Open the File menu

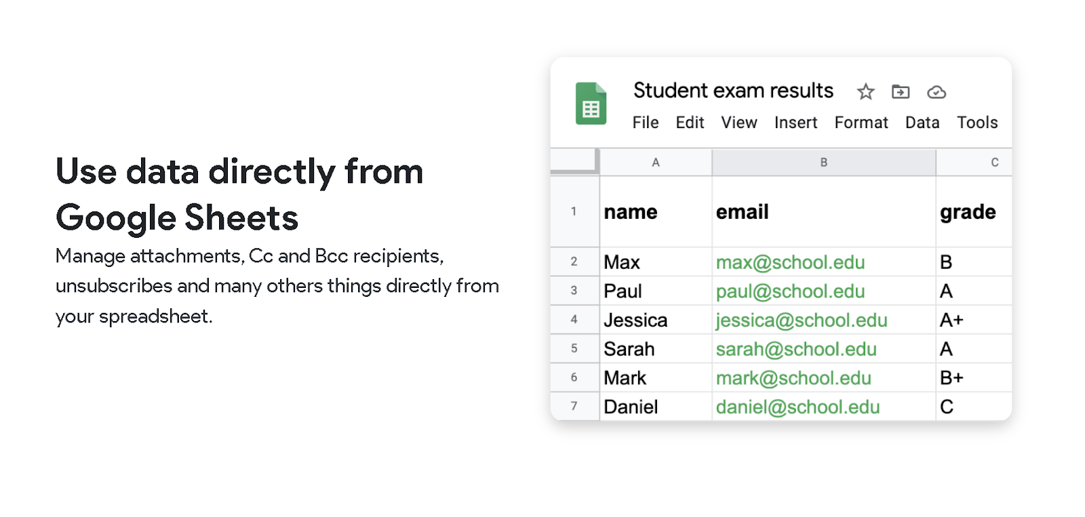645,123
